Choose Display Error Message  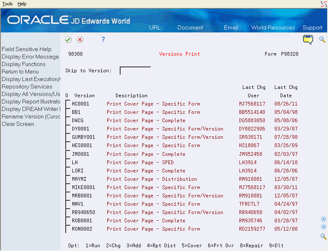click(30, 57)
